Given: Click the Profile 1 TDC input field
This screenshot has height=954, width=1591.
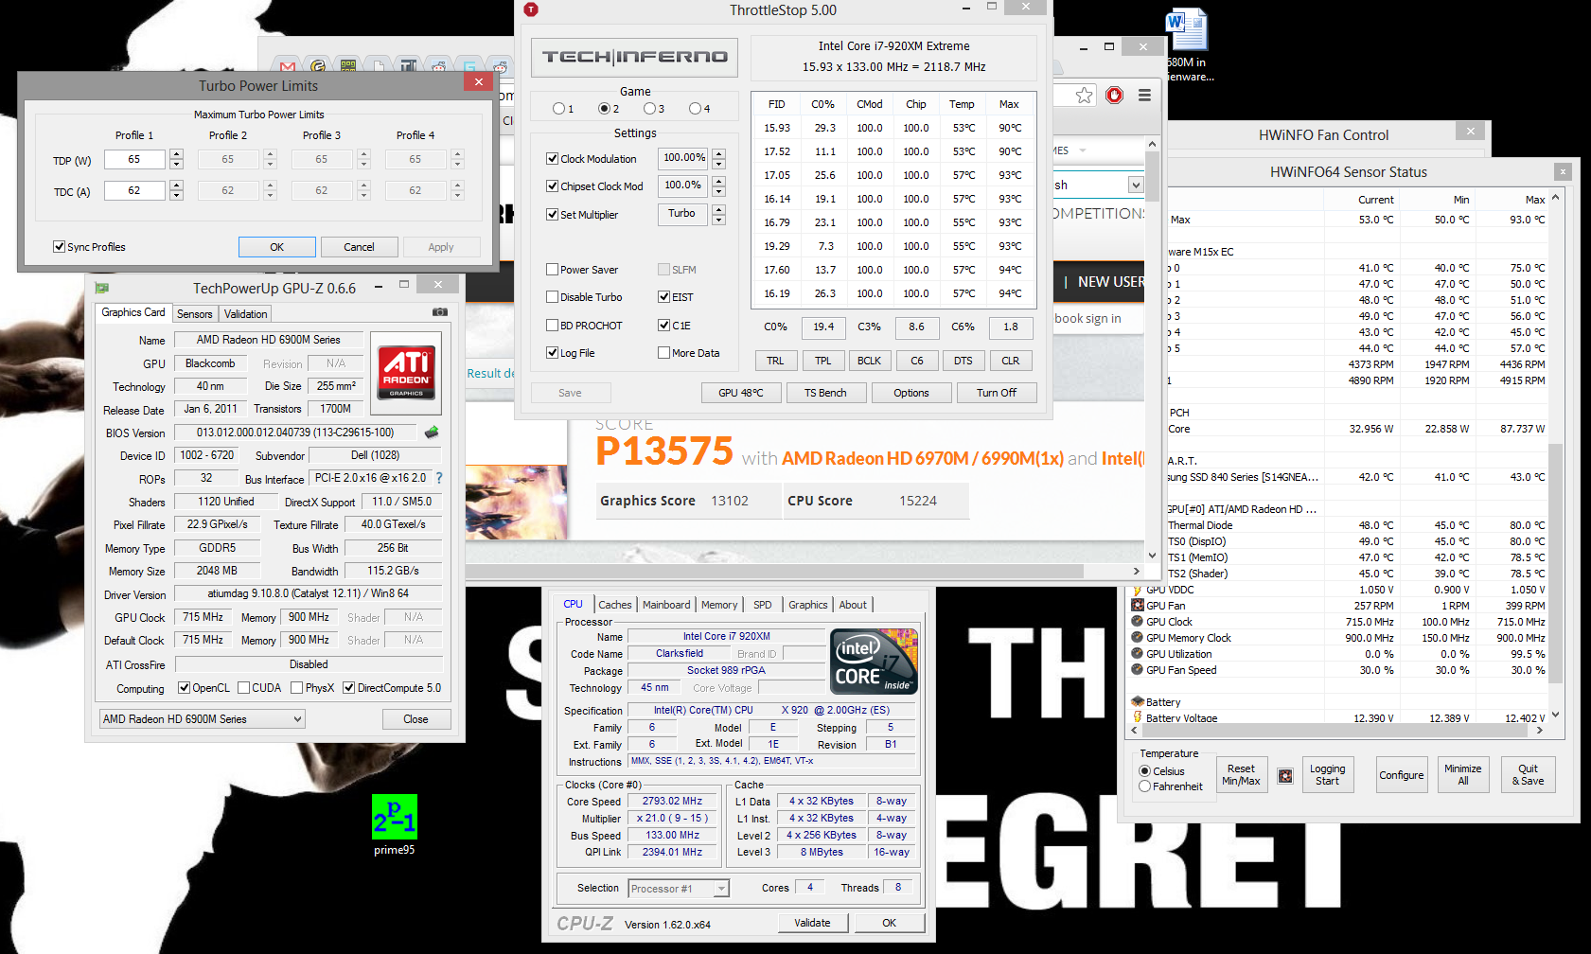Looking at the screenshot, I should (134, 190).
